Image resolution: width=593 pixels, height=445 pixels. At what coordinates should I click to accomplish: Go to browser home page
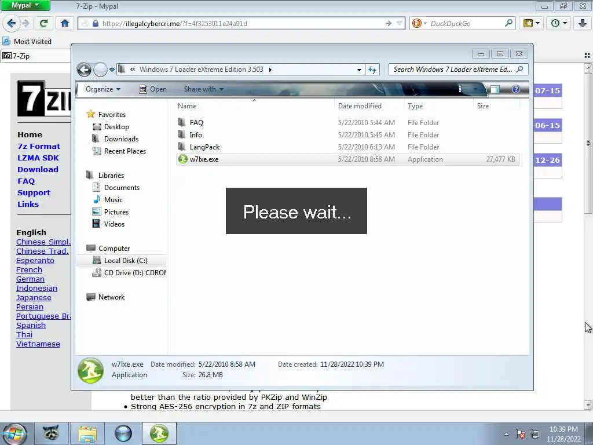pyautogui.click(x=65, y=23)
